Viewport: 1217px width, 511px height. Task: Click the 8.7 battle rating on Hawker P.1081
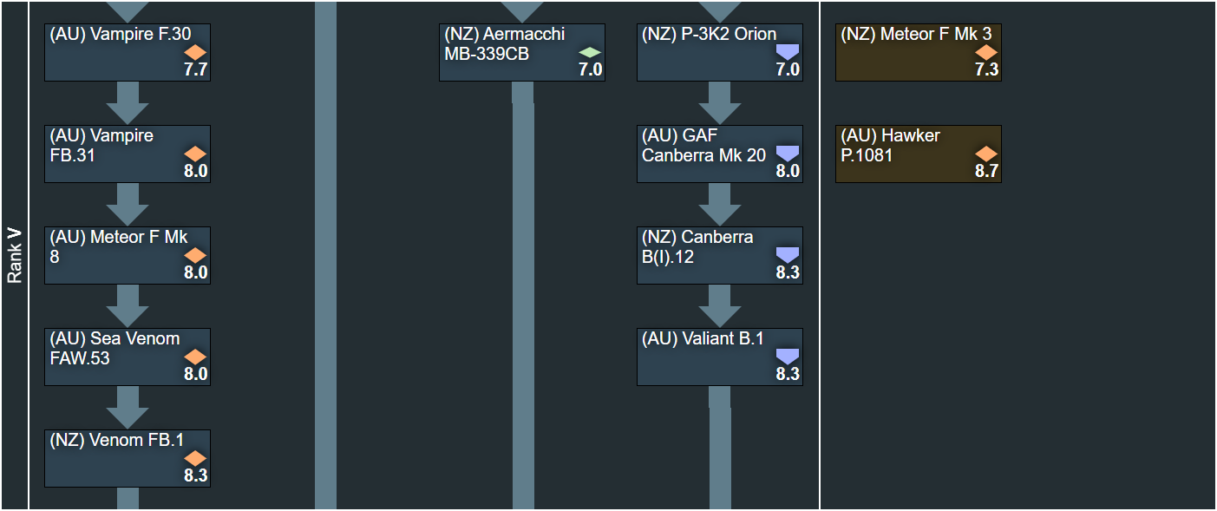(986, 172)
